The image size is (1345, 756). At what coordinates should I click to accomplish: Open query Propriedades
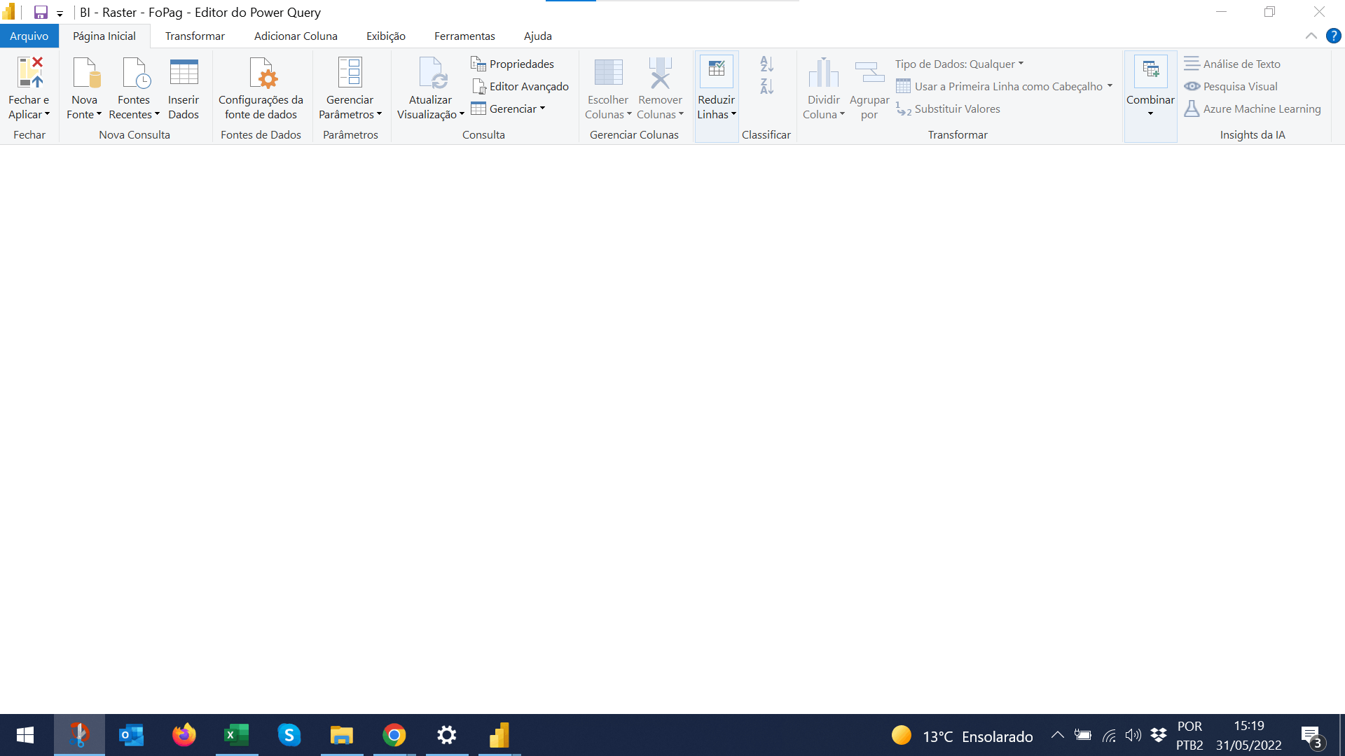pos(513,64)
